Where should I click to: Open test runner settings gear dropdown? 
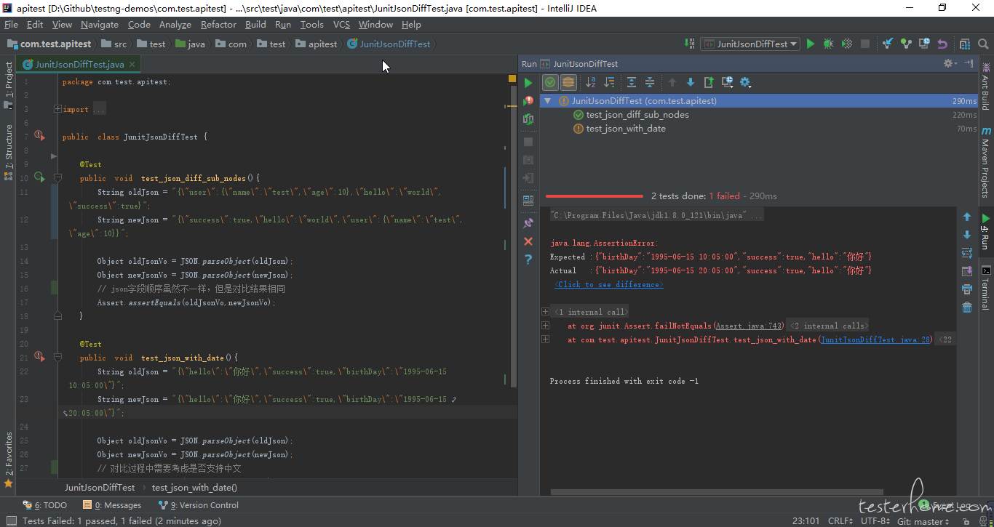745,82
